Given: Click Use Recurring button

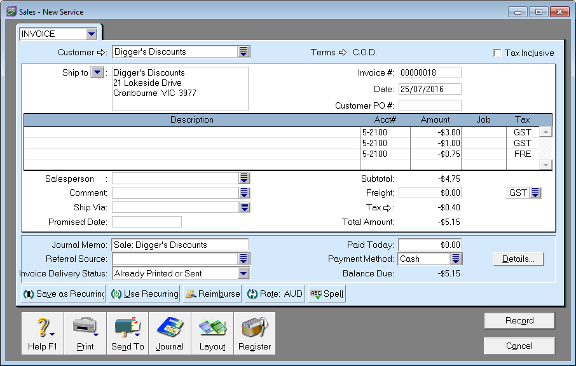Looking at the screenshot, I should [144, 294].
